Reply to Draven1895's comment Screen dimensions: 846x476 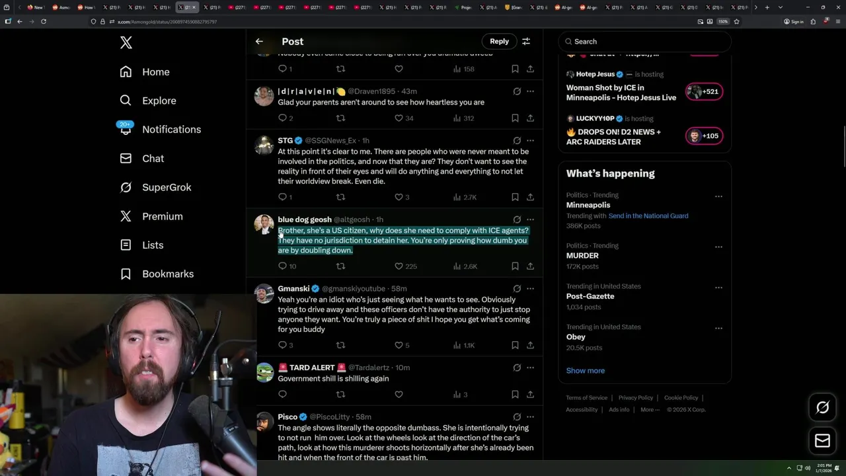click(282, 118)
